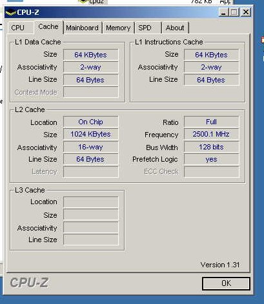
Task: Click the empty L2 Latency field
Action: pos(91,172)
